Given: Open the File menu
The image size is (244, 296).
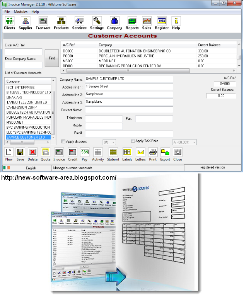Looking at the screenshot, I should point(7,12).
